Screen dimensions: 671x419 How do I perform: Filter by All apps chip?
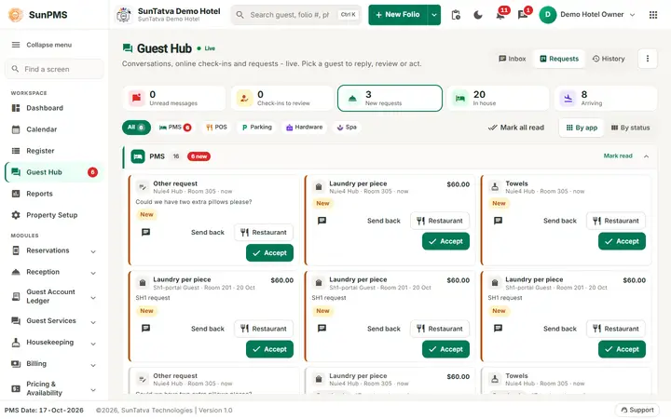136,128
